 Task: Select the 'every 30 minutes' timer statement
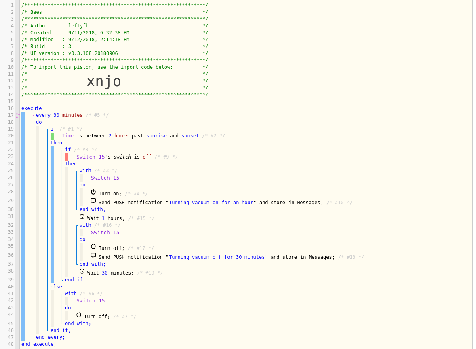point(59,115)
